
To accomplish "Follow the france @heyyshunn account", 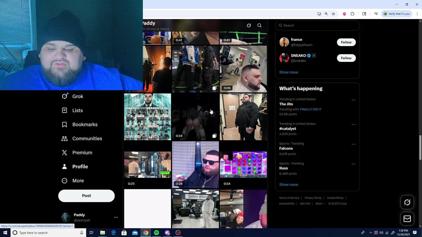I will click(x=346, y=42).
